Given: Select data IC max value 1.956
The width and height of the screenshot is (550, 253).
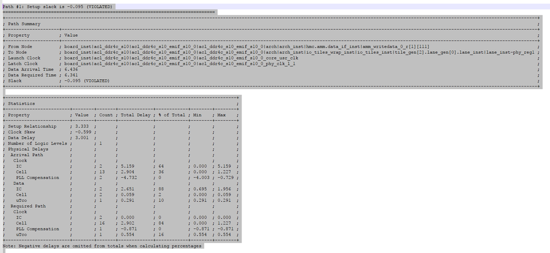Looking at the screenshot, I should pos(224,189).
